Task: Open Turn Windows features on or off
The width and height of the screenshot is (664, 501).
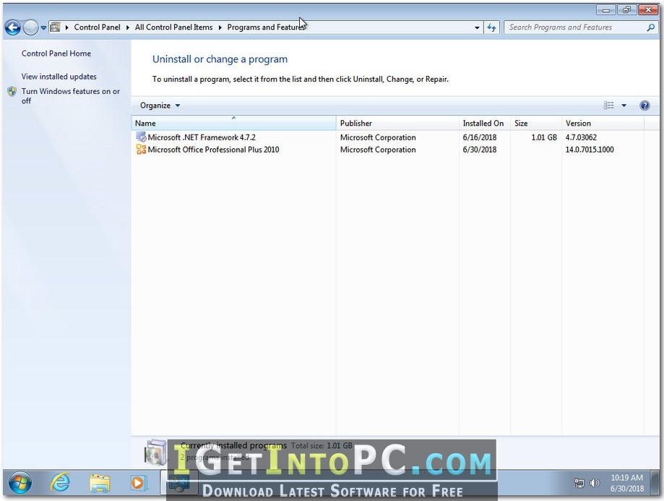Action: [71, 96]
